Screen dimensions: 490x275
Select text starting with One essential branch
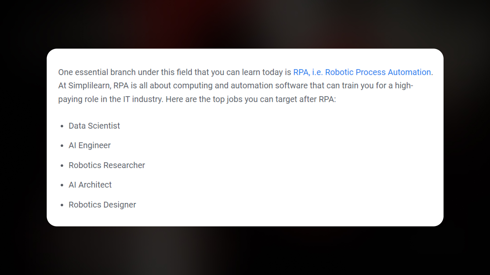[58, 72]
